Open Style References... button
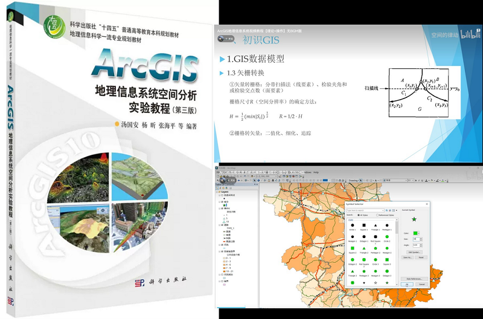The height and width of the screenshot is (319, 483). [x=414, y=279]
